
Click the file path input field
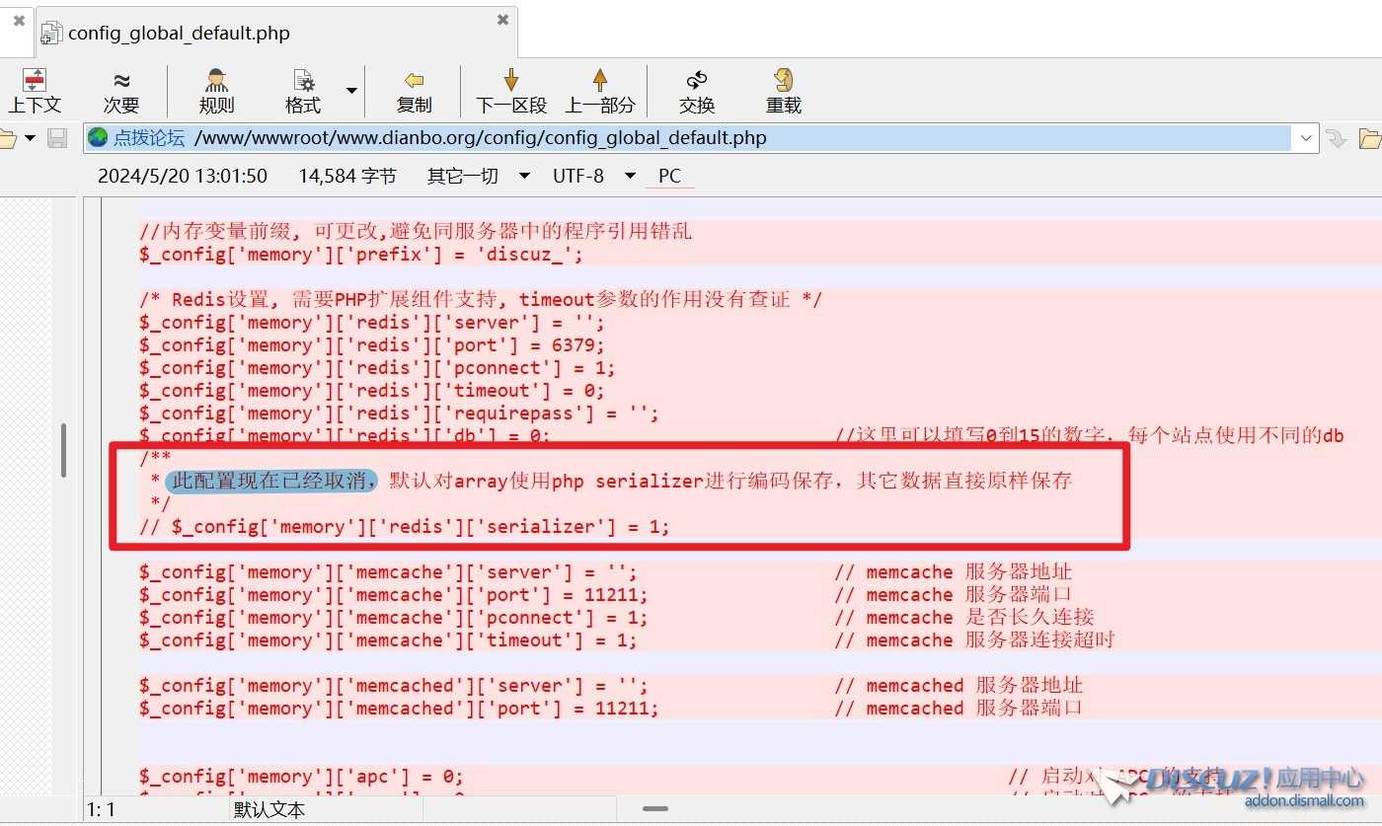coord(701,138)
